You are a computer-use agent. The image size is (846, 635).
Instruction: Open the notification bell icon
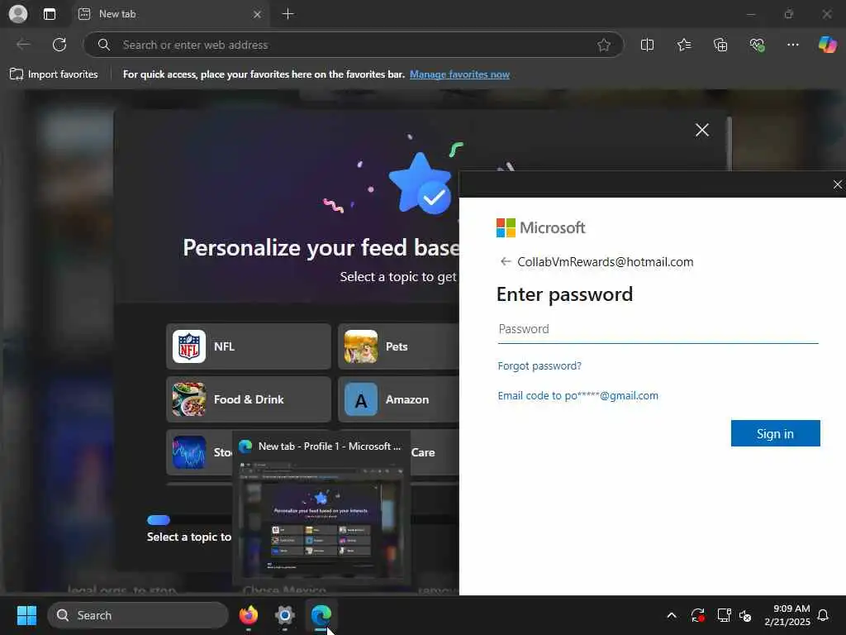(824, 615)
